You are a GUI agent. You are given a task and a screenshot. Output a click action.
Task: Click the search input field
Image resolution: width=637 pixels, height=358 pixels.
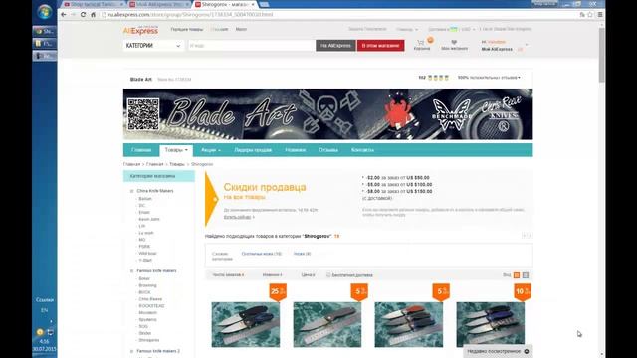(252, 46)
